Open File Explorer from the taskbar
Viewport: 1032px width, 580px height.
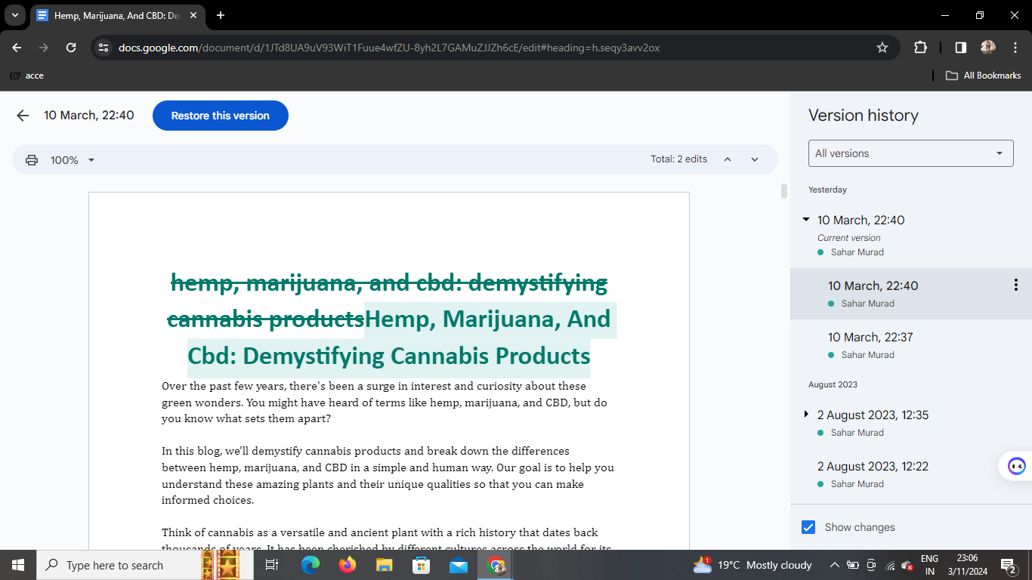click(385, 565)
